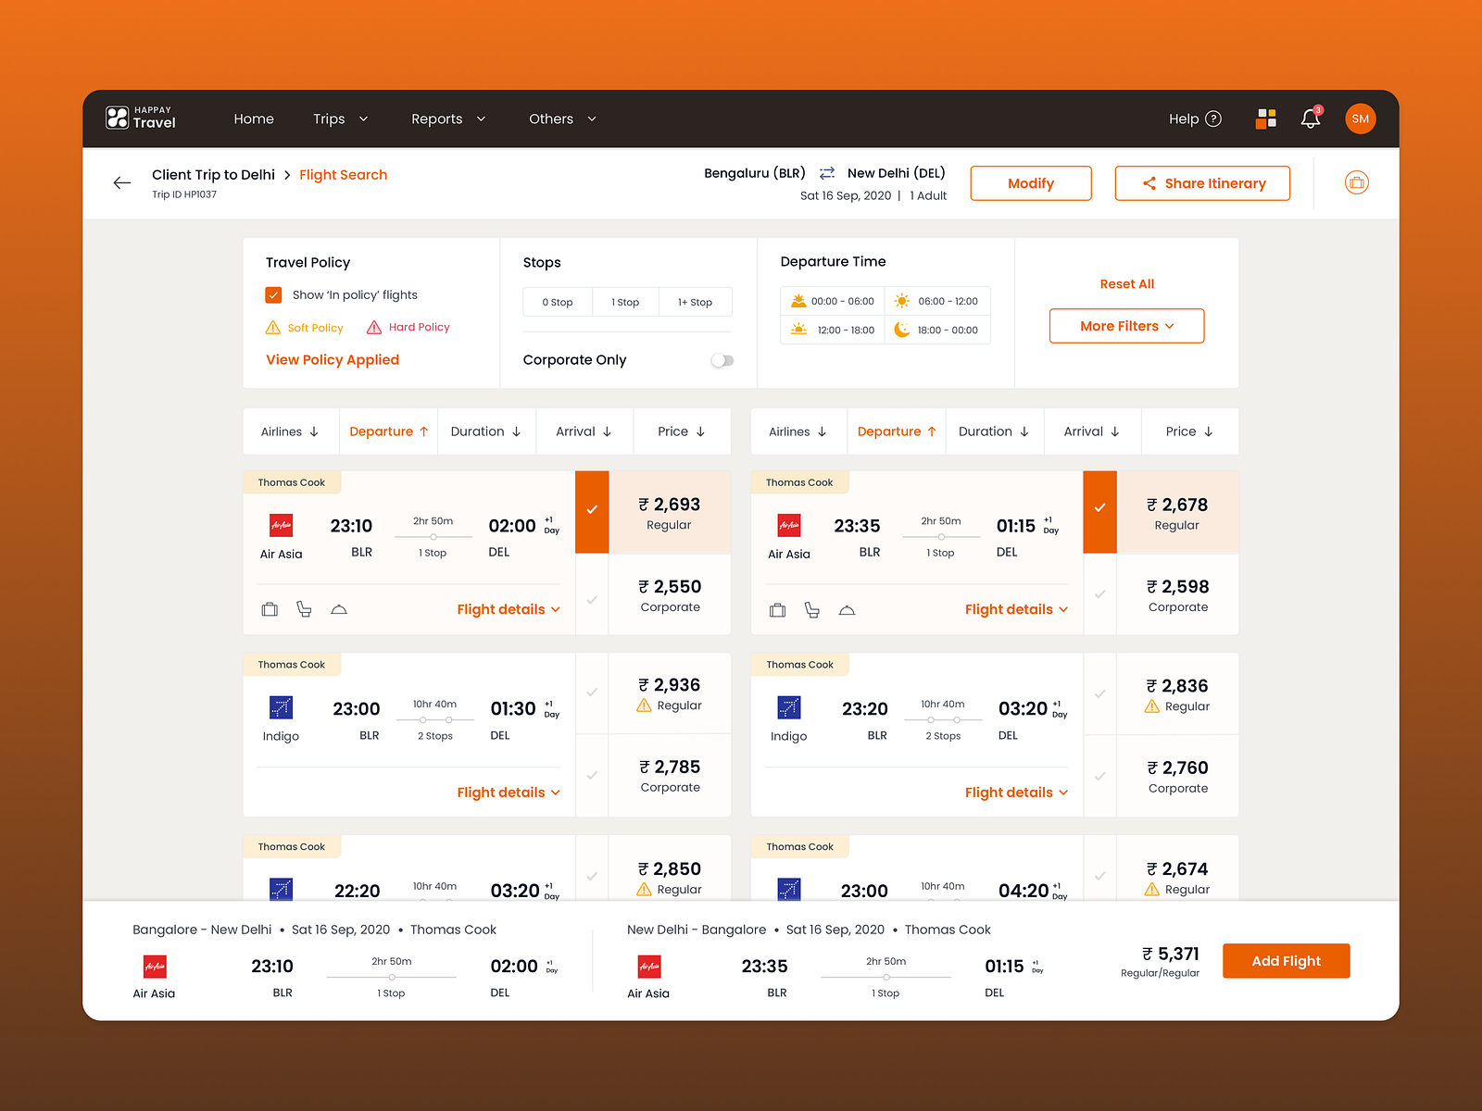
Task: Click the View Policy Applied link
Action: [x=333, y=359]
